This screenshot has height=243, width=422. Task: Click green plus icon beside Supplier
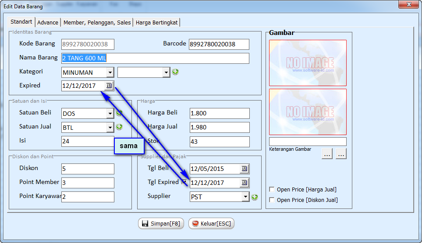255,197
